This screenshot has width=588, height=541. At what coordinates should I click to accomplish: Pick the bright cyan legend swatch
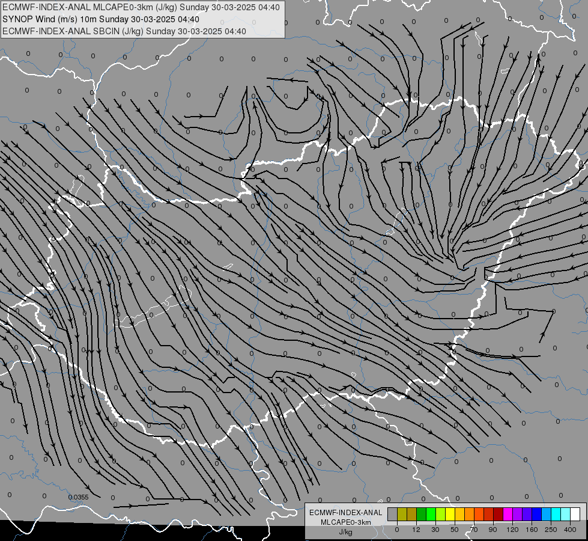[556, 514]
